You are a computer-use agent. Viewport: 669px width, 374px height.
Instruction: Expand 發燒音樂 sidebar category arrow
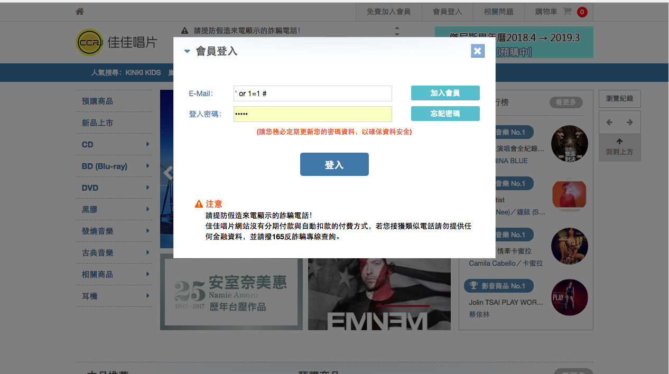pos(148,231)
